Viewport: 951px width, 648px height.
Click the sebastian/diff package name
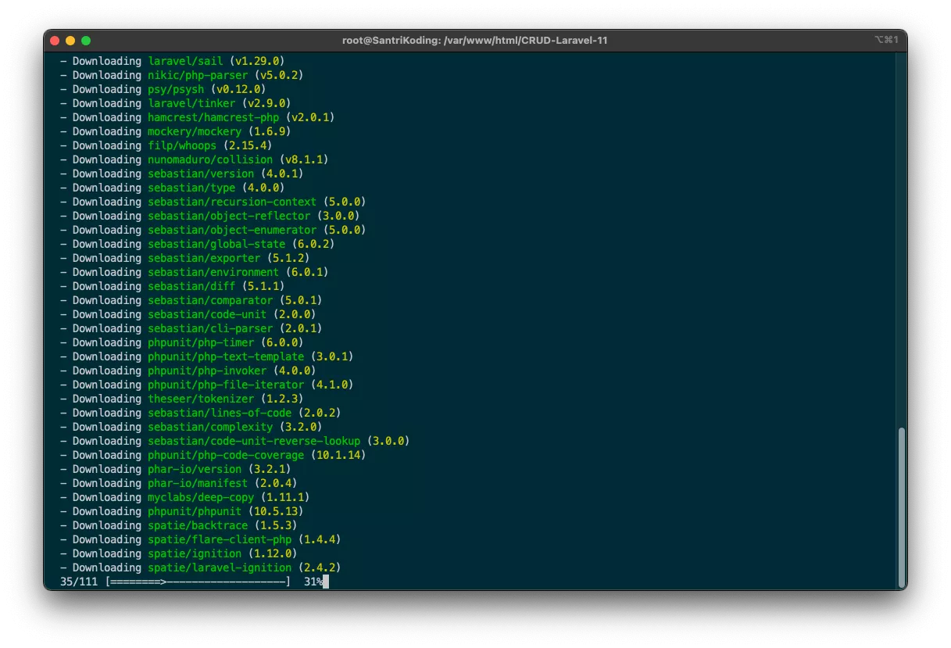(191, 286)
